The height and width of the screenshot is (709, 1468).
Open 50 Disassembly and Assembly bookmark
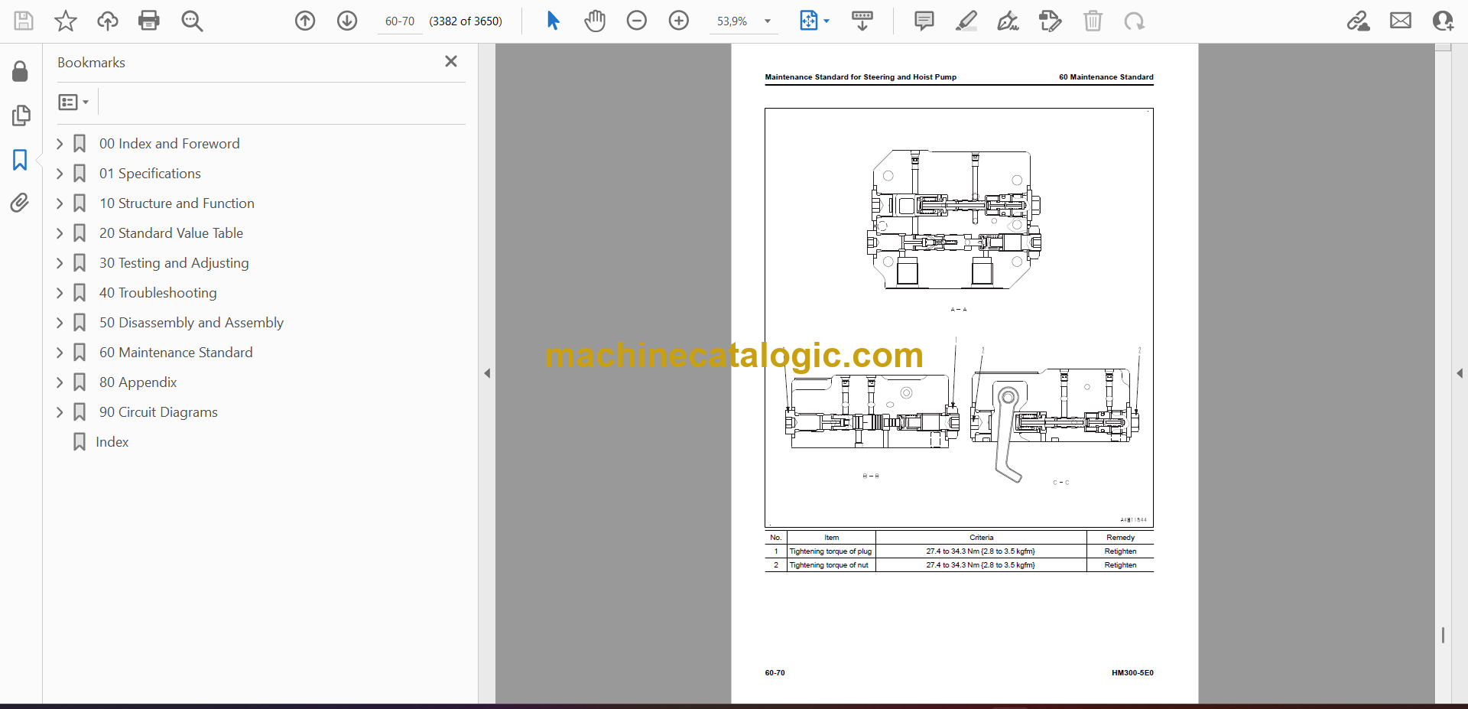coord(191,323)
